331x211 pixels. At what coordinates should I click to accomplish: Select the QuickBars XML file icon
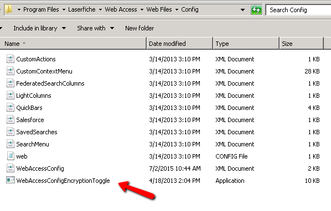[11, 107]
